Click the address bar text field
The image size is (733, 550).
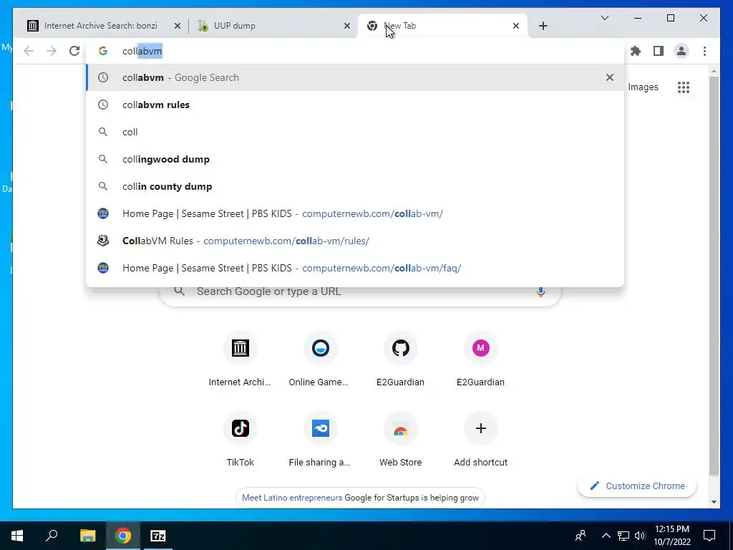pos(355,51)
